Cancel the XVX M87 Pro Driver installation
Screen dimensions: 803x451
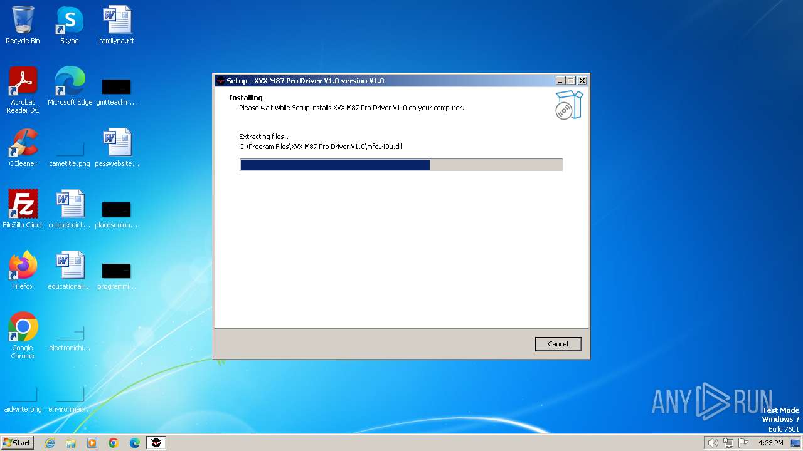558,344
